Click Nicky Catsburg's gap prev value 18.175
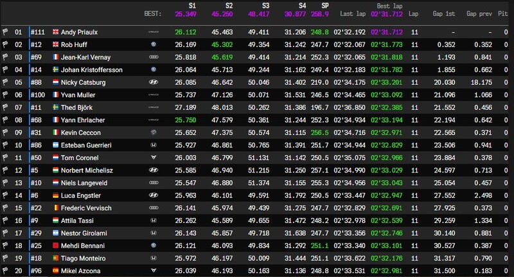 pos(481,82)
